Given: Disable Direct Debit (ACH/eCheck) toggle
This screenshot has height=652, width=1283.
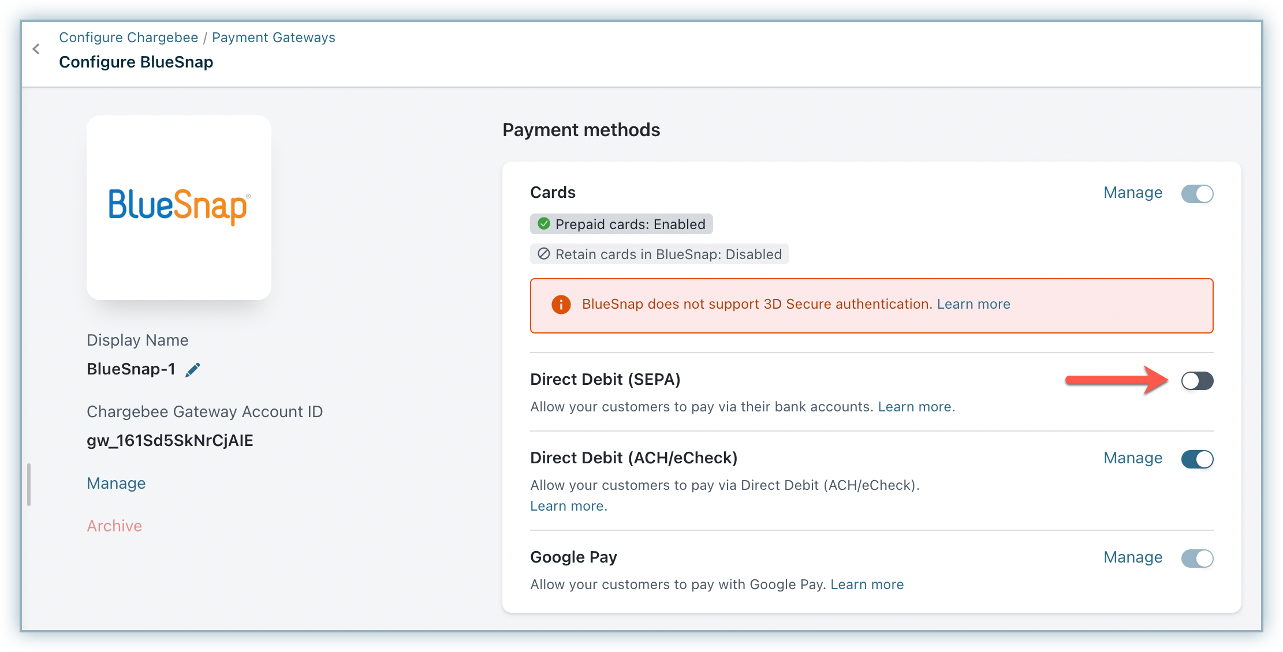Looking at the screenshot, I should pos(1197,459).
